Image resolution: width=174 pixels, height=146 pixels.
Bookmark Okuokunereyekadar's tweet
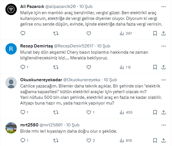155,112
